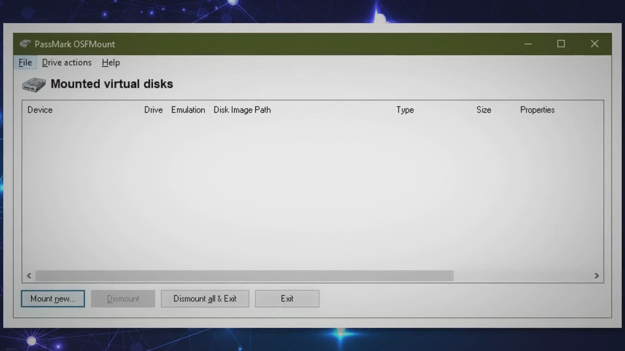Click the greyed-out Dismount button
The height and width of the screenshot is (351, 625).
pos(123,299)
